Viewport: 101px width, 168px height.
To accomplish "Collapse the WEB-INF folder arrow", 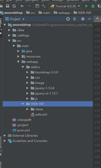I will [23, 104].
